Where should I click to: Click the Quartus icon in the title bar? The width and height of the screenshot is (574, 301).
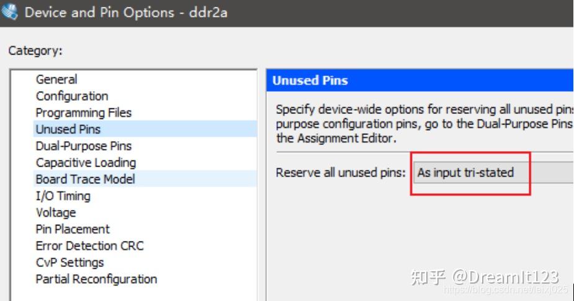pyautogui.click(x=9, y=12)
